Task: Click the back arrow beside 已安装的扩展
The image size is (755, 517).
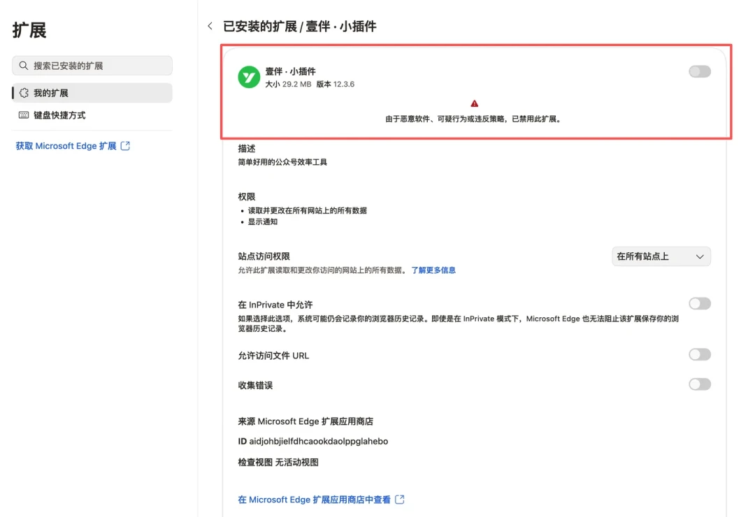Action: click(x=210, y=26)
